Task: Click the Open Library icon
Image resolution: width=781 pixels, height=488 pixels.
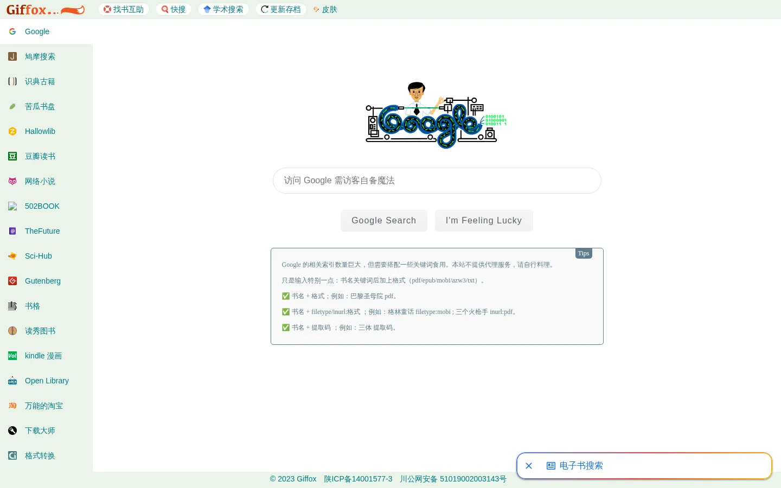Action: [x=12, y=381]
